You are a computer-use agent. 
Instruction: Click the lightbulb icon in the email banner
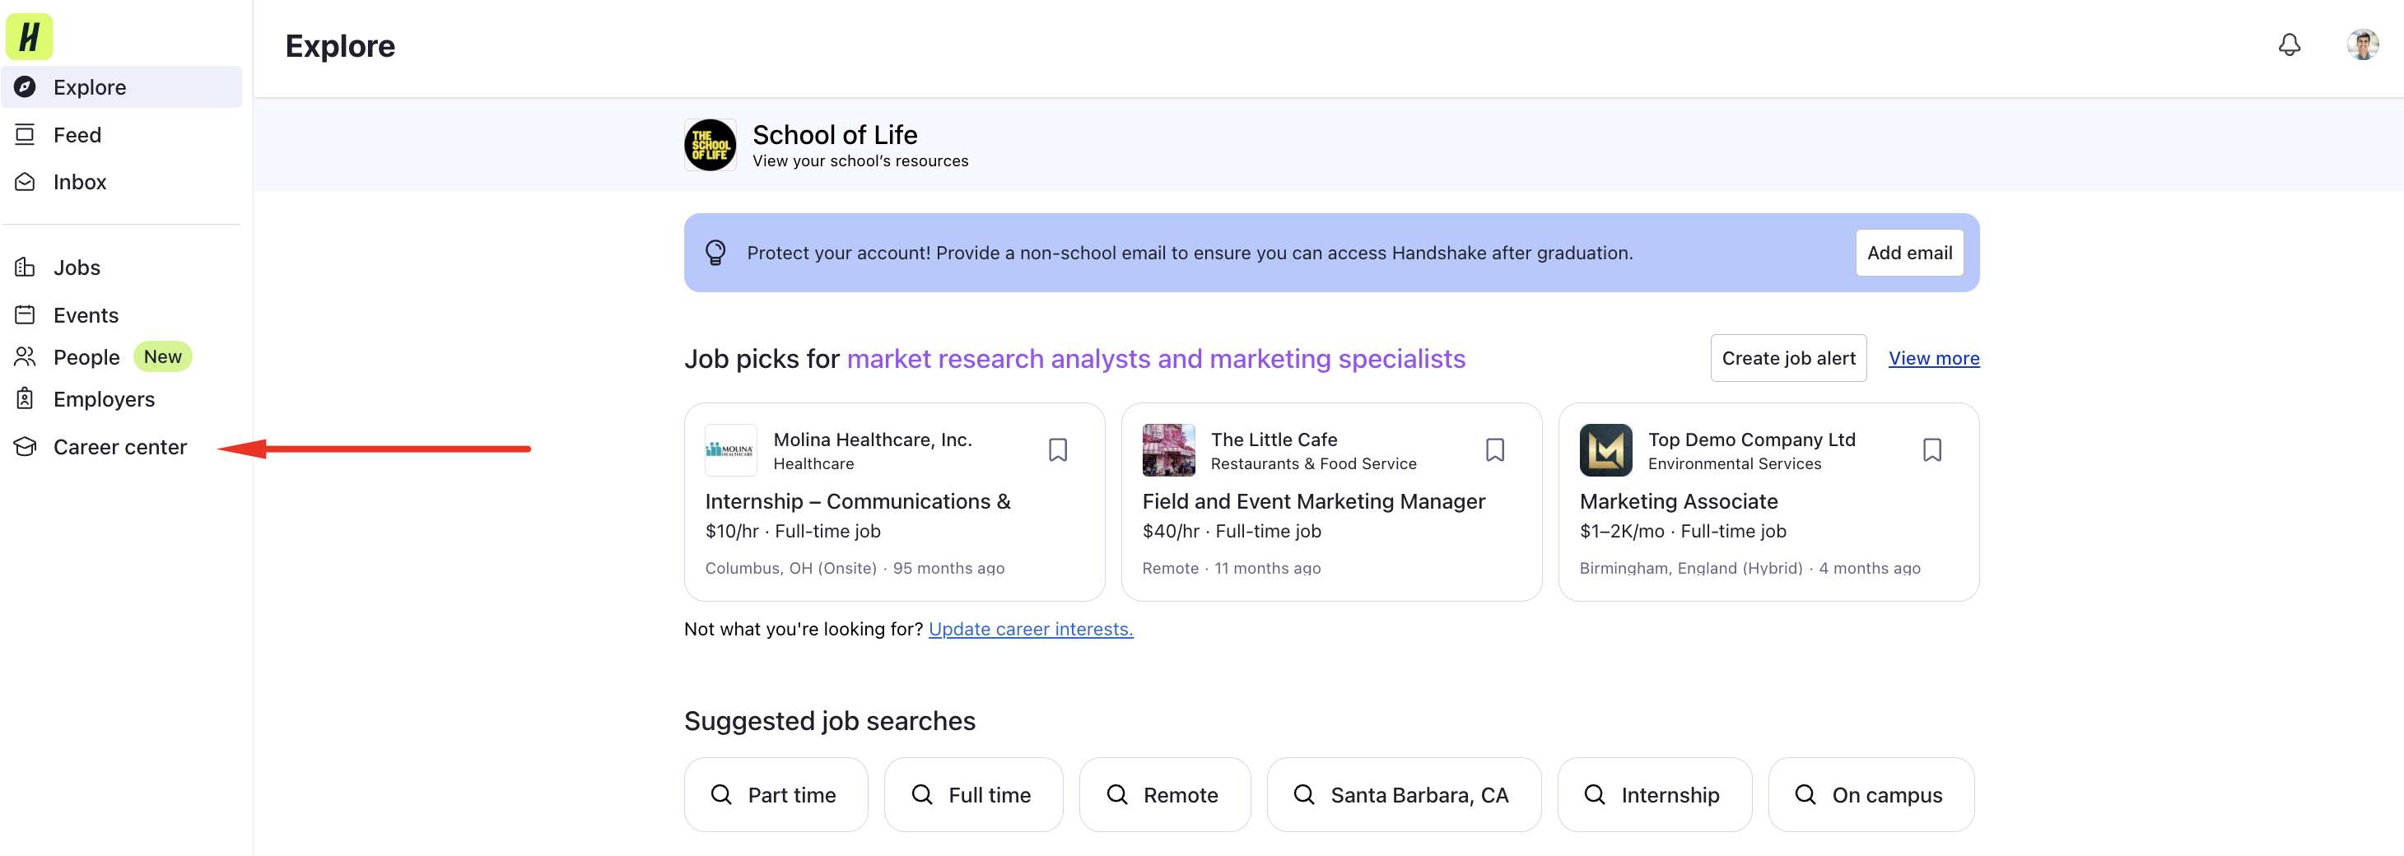[x=715, y=253]
